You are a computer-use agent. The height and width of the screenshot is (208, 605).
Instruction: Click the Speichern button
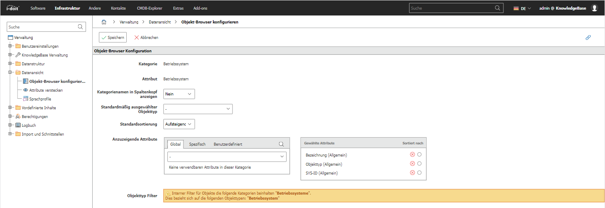pos(113,37)
